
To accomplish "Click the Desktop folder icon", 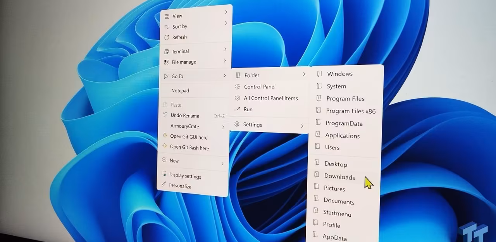I will [x=317, y=163].
